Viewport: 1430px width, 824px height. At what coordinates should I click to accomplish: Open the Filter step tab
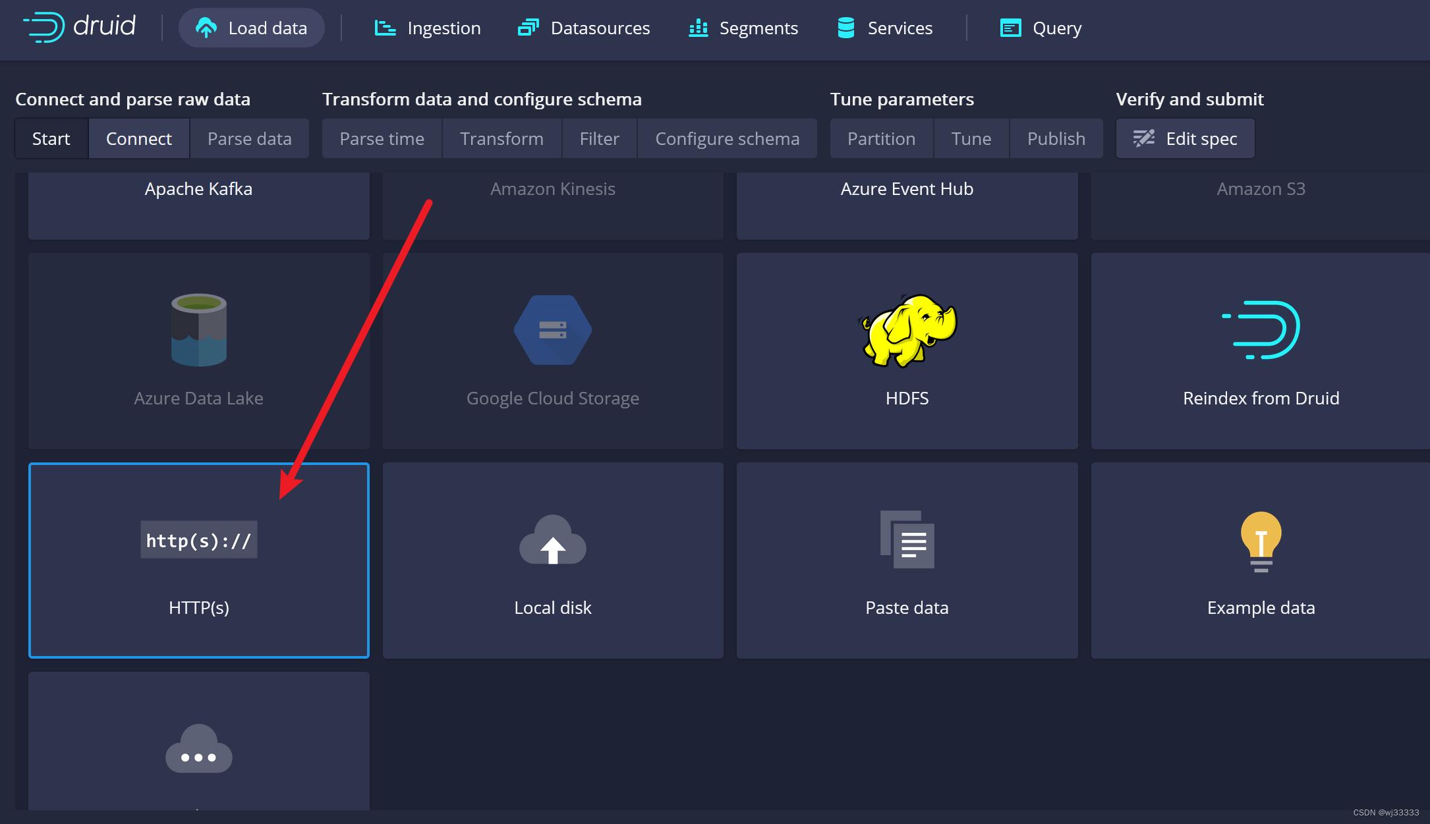click(x=600, y=138)
